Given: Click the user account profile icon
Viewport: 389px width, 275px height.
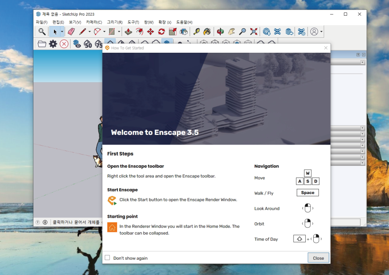Looking at the screenshot, I should click(x=314, y=31).
